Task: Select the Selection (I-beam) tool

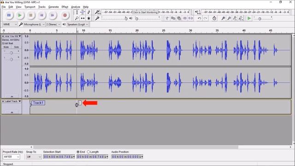Action: click(x=77, y=12)
